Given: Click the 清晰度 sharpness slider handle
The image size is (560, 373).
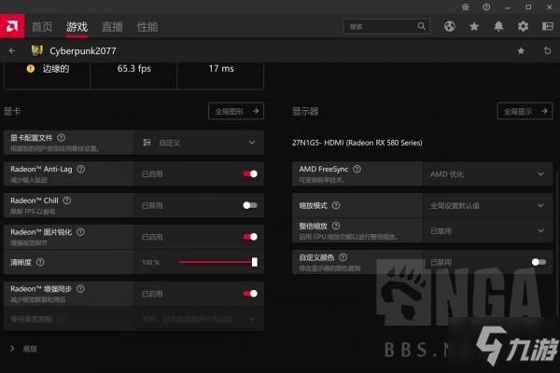Looking at the screenshot, I should 255,262.
